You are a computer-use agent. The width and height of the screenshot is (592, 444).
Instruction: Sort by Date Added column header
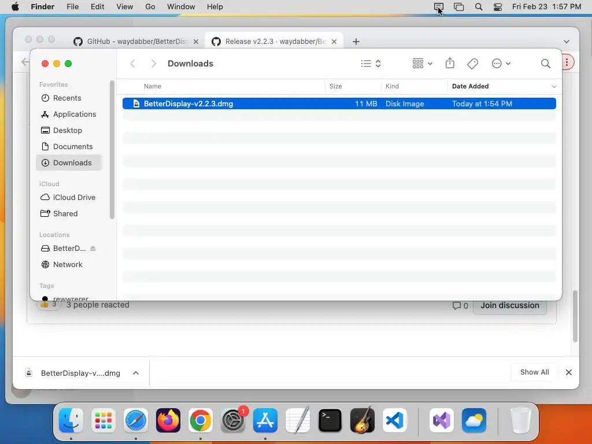pos(471,86)
